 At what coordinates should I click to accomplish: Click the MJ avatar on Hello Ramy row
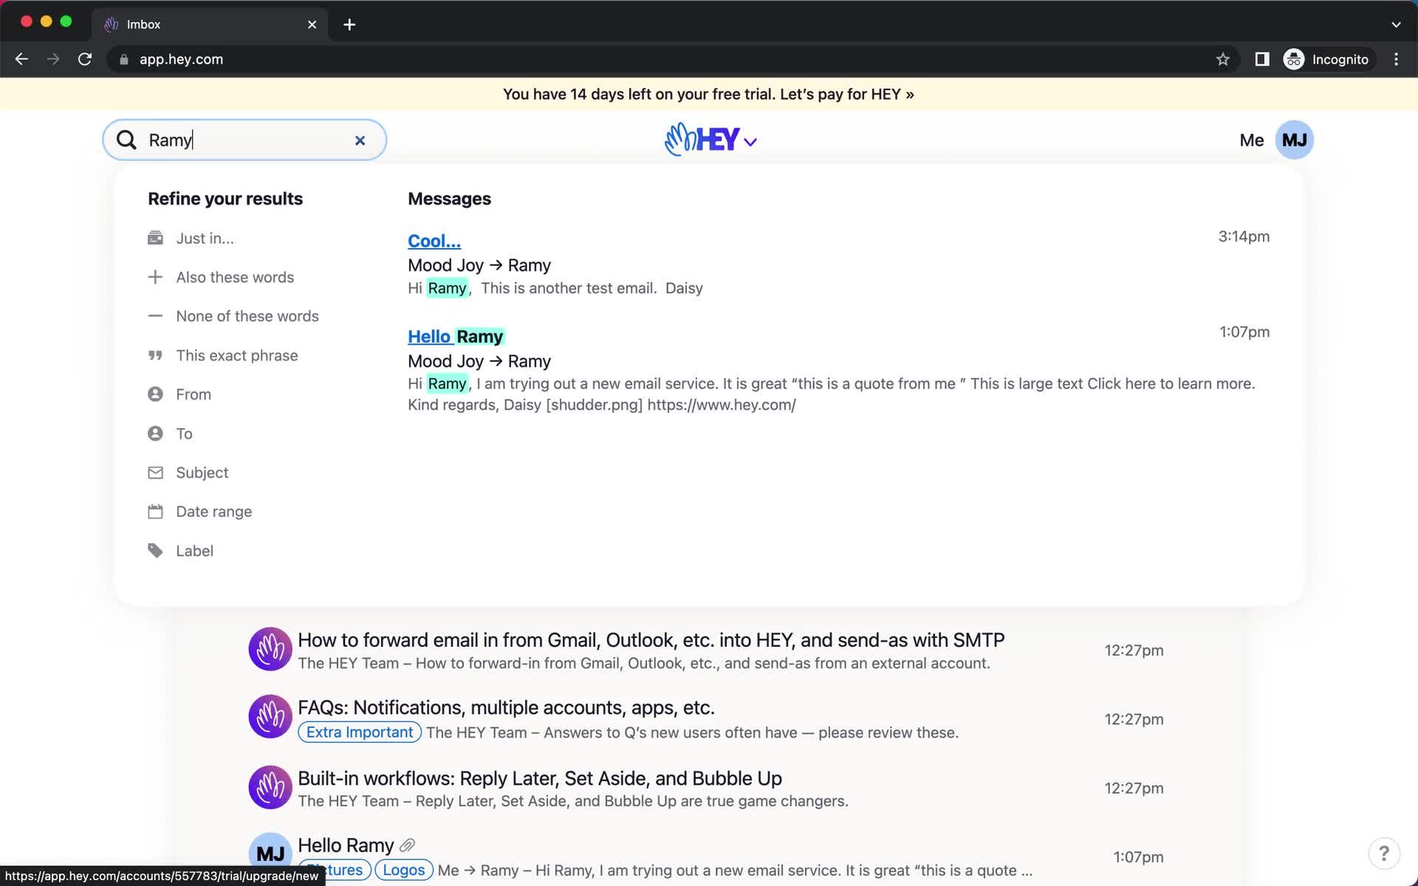point(270,854)
